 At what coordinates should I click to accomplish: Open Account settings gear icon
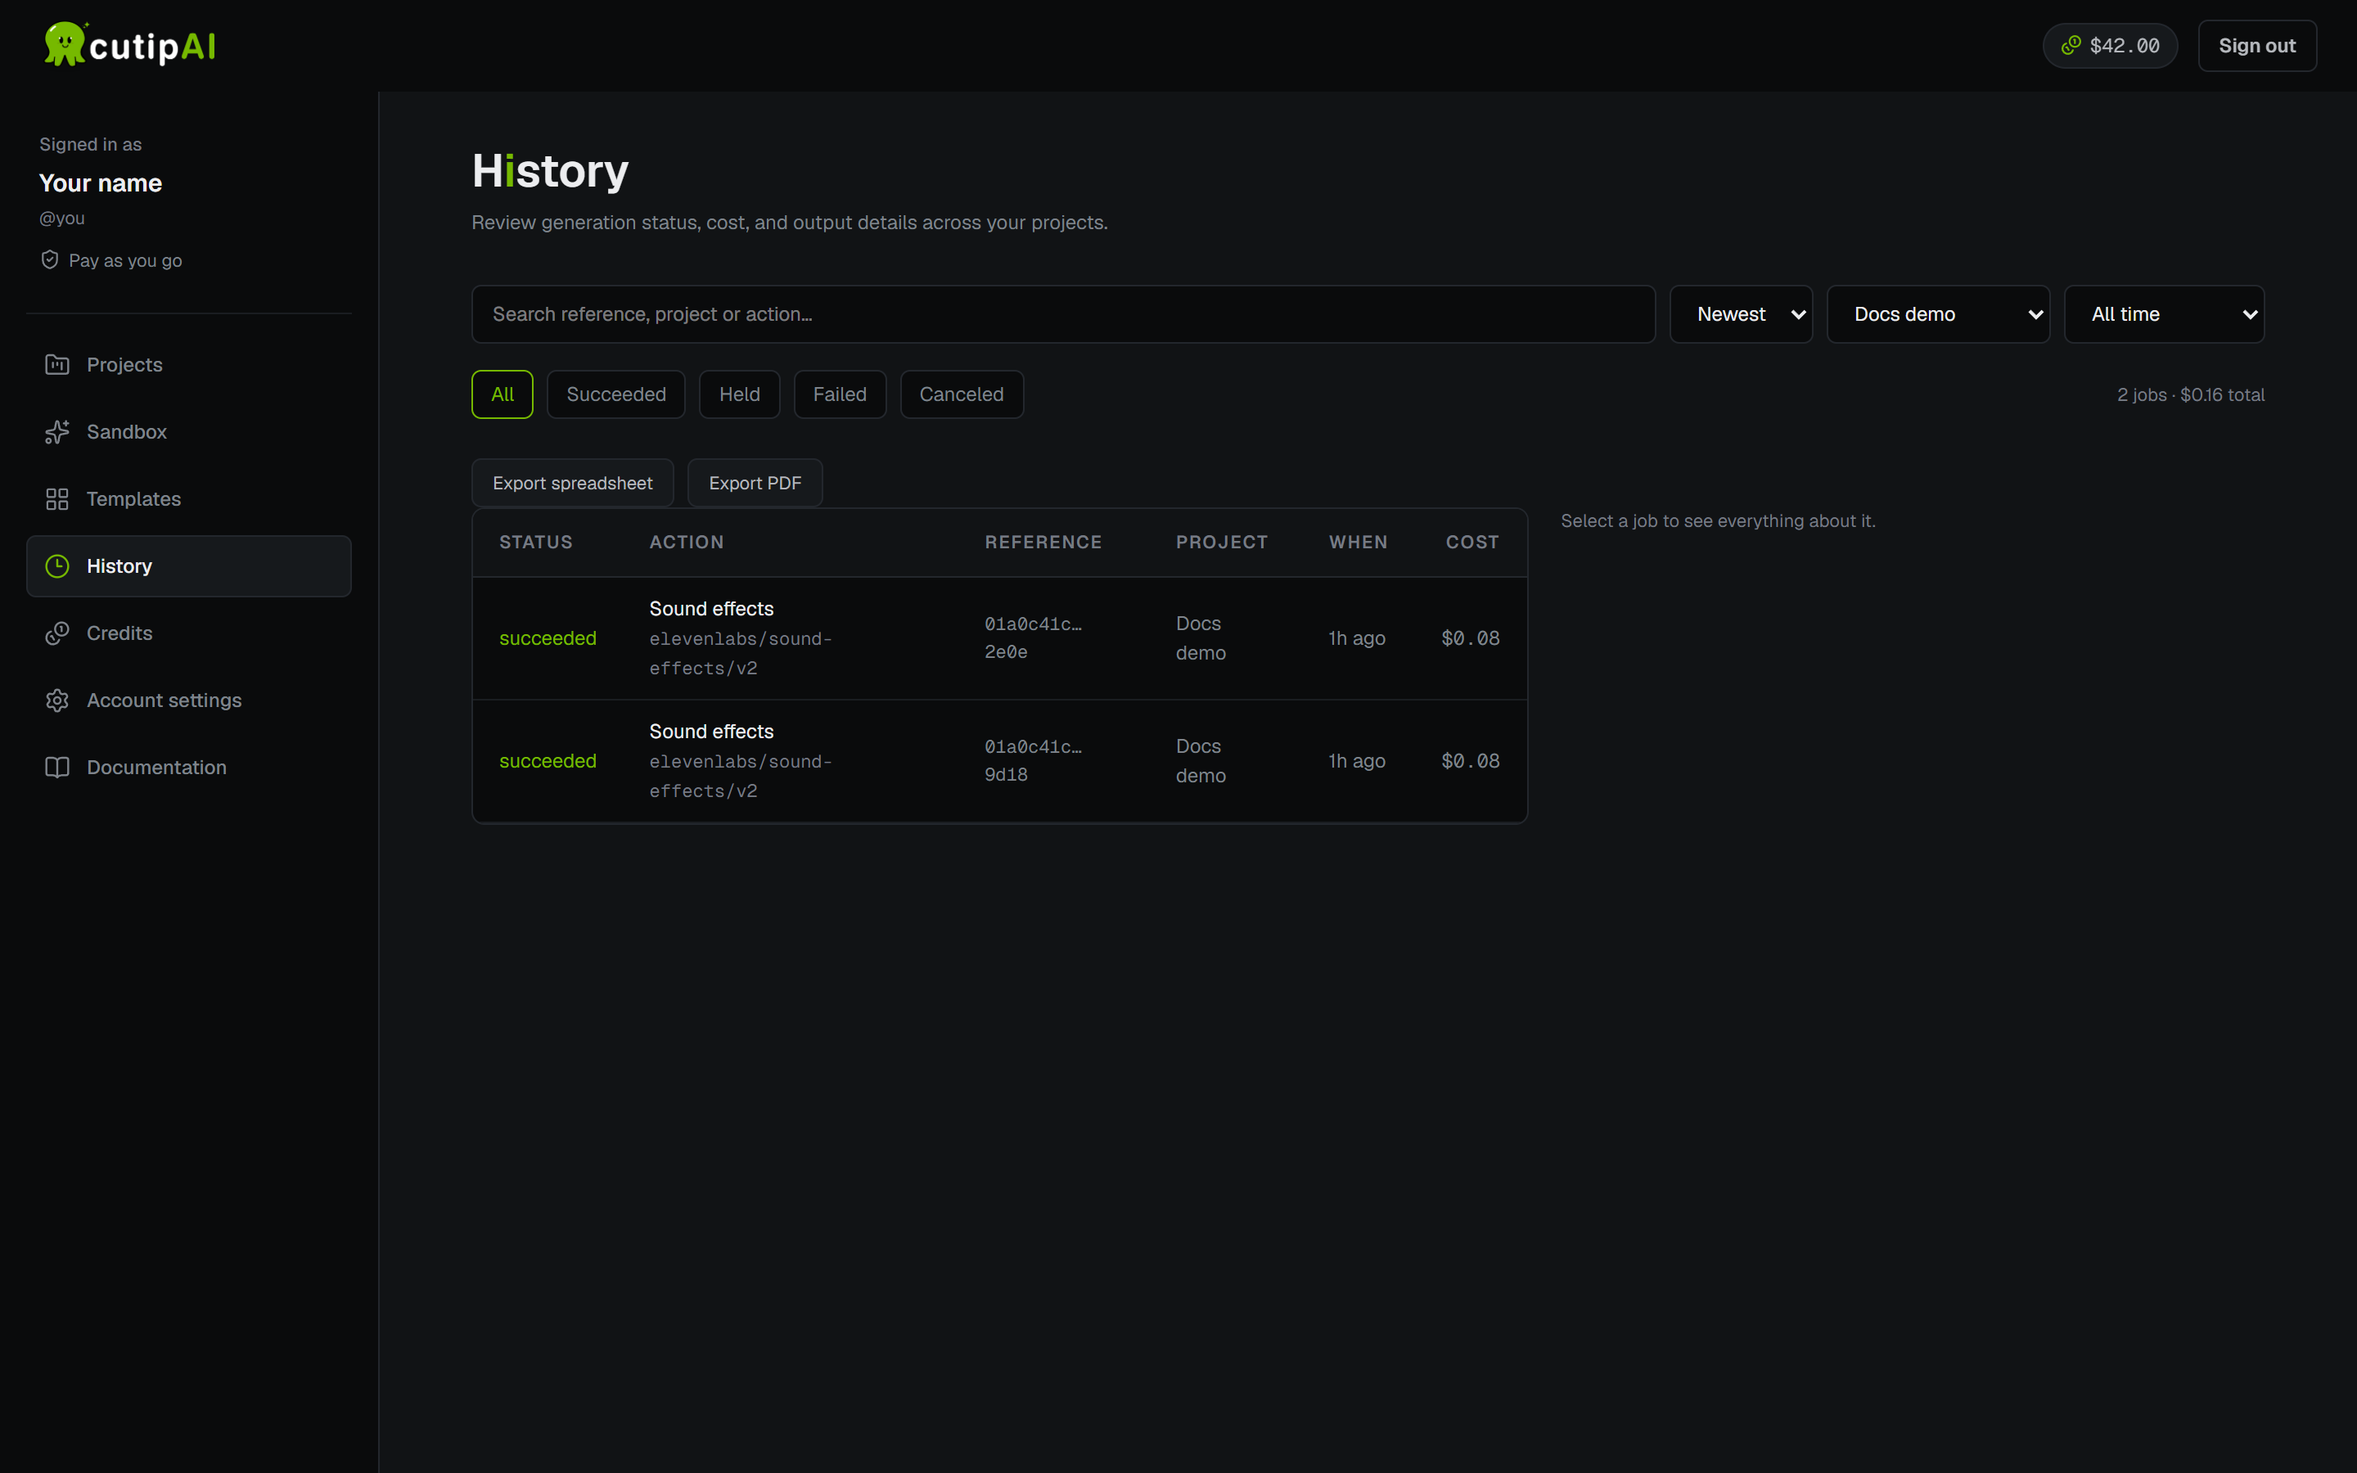point(57,700)
